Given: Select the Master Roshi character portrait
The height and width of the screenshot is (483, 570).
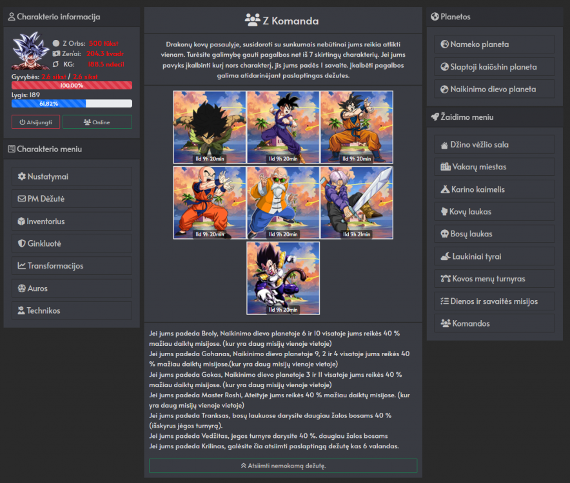Looking at the screenshot, I should (283, 203).
